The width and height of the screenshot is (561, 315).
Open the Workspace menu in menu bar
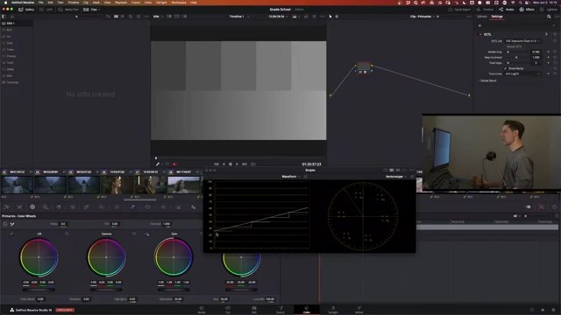[x=179, y=3]
